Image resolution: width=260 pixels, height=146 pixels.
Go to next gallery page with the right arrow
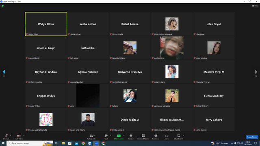pos(256,72)
